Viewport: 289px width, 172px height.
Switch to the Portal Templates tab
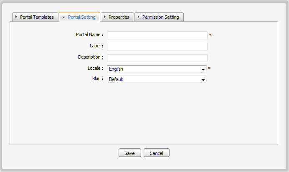[x=37, y=17]
